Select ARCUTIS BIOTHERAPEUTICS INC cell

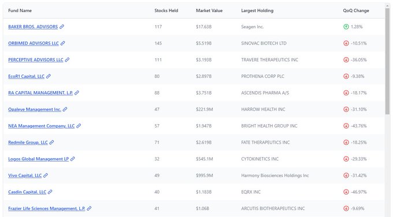273,208
